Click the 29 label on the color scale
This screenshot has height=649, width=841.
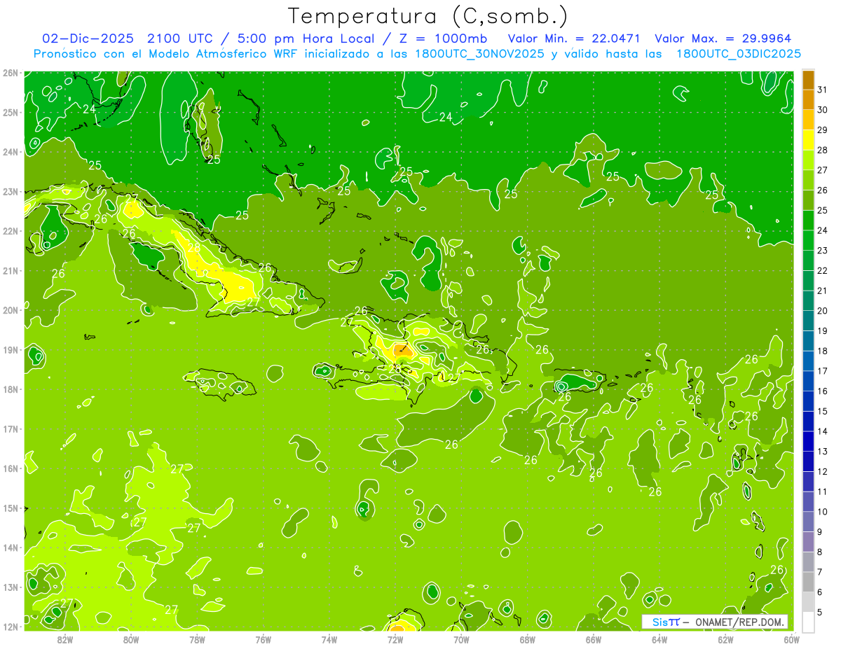[822, 130]
